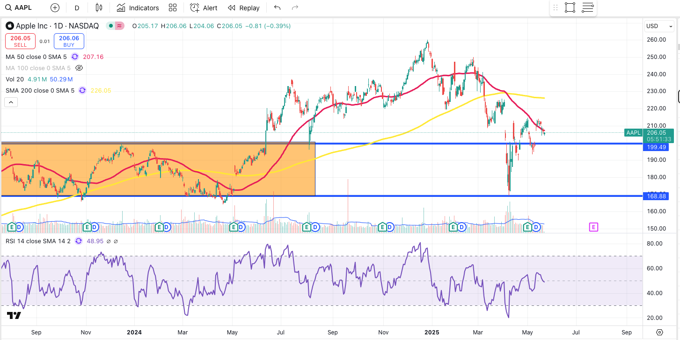
Task: Select the rectangle drawing tool icon
Action: coord(570,7)
